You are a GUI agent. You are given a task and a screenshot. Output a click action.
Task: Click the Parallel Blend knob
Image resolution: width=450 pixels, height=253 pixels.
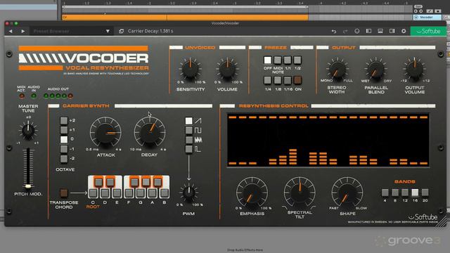(376, 69)
